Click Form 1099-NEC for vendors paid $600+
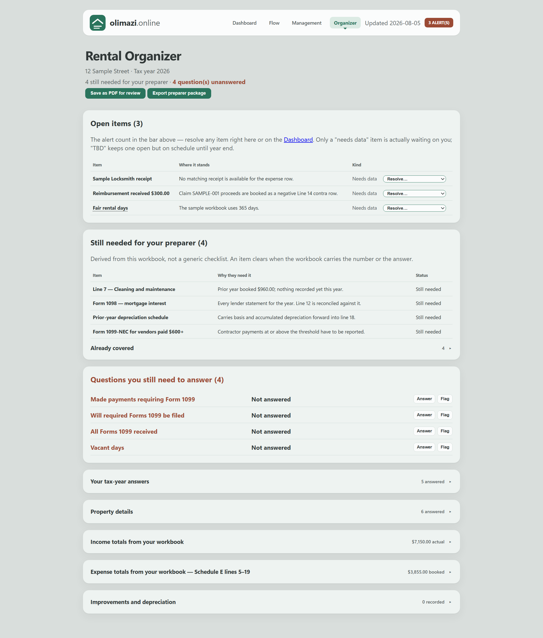 (138, 332)
